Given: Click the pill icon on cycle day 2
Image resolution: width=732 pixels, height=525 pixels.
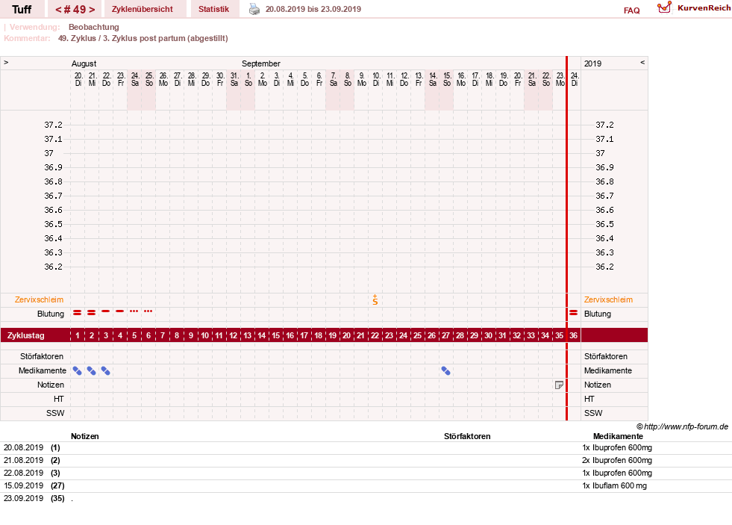Looking at the screenshot, I should tap(92, 371).
